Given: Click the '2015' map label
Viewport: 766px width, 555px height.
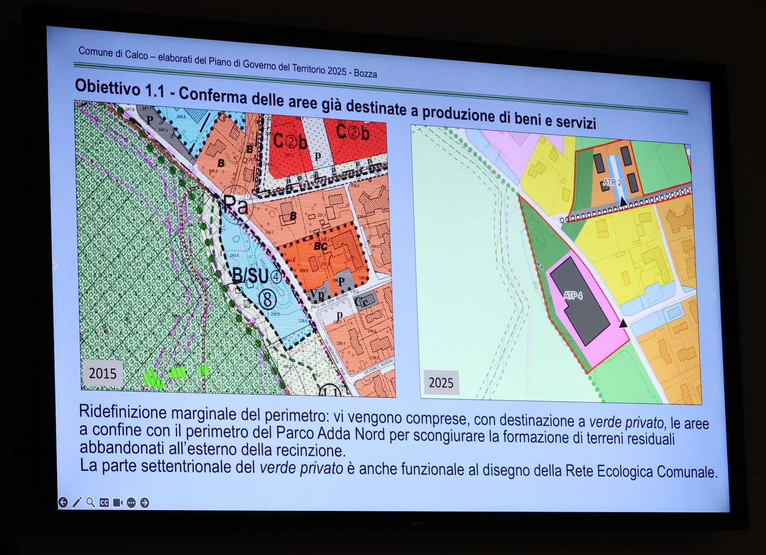Looking at the screenshot, I should [103, 373].
